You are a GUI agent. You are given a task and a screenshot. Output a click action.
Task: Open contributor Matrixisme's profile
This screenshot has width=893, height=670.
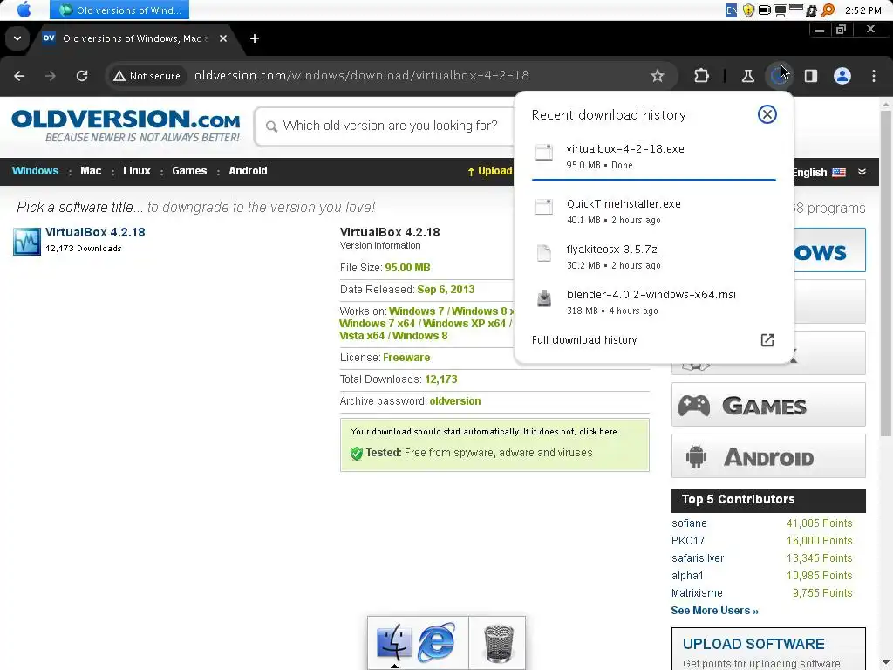pos(697,593)
